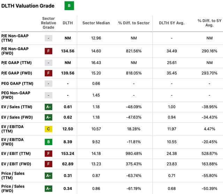223x194 pixels.
Task: Click the F grade badge for P/E Non-GAAP (FWD)
Action: click(x=48, y=51)
